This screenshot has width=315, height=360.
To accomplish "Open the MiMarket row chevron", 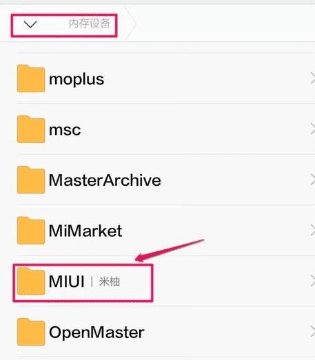I will 312,231.
